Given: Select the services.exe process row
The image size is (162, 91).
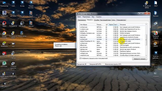Looking at the screenshot, I should coord(111,47).
